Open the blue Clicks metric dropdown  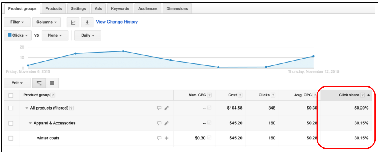[x=18, y=35]
